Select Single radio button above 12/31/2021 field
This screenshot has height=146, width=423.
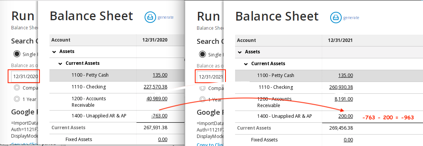[202, 55]
